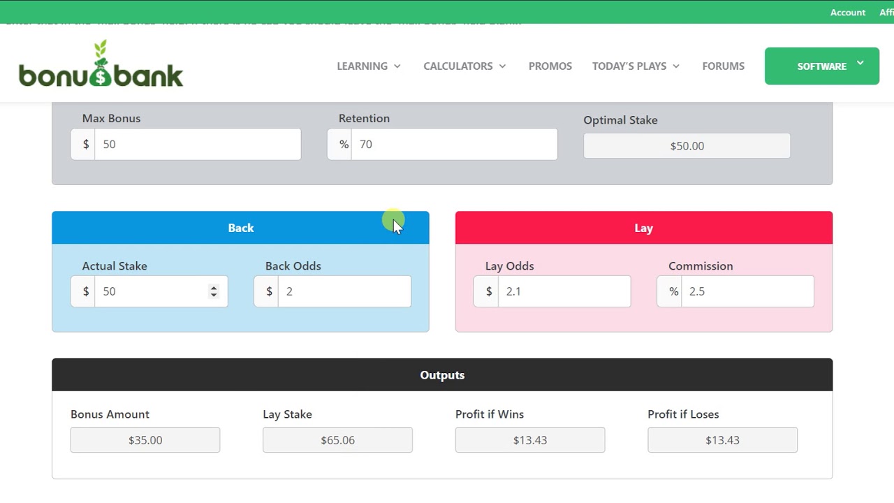Select the Optimal Stake value $50.00
The width and height of the screenshot is (894, 503).
[x=687, y=146]
